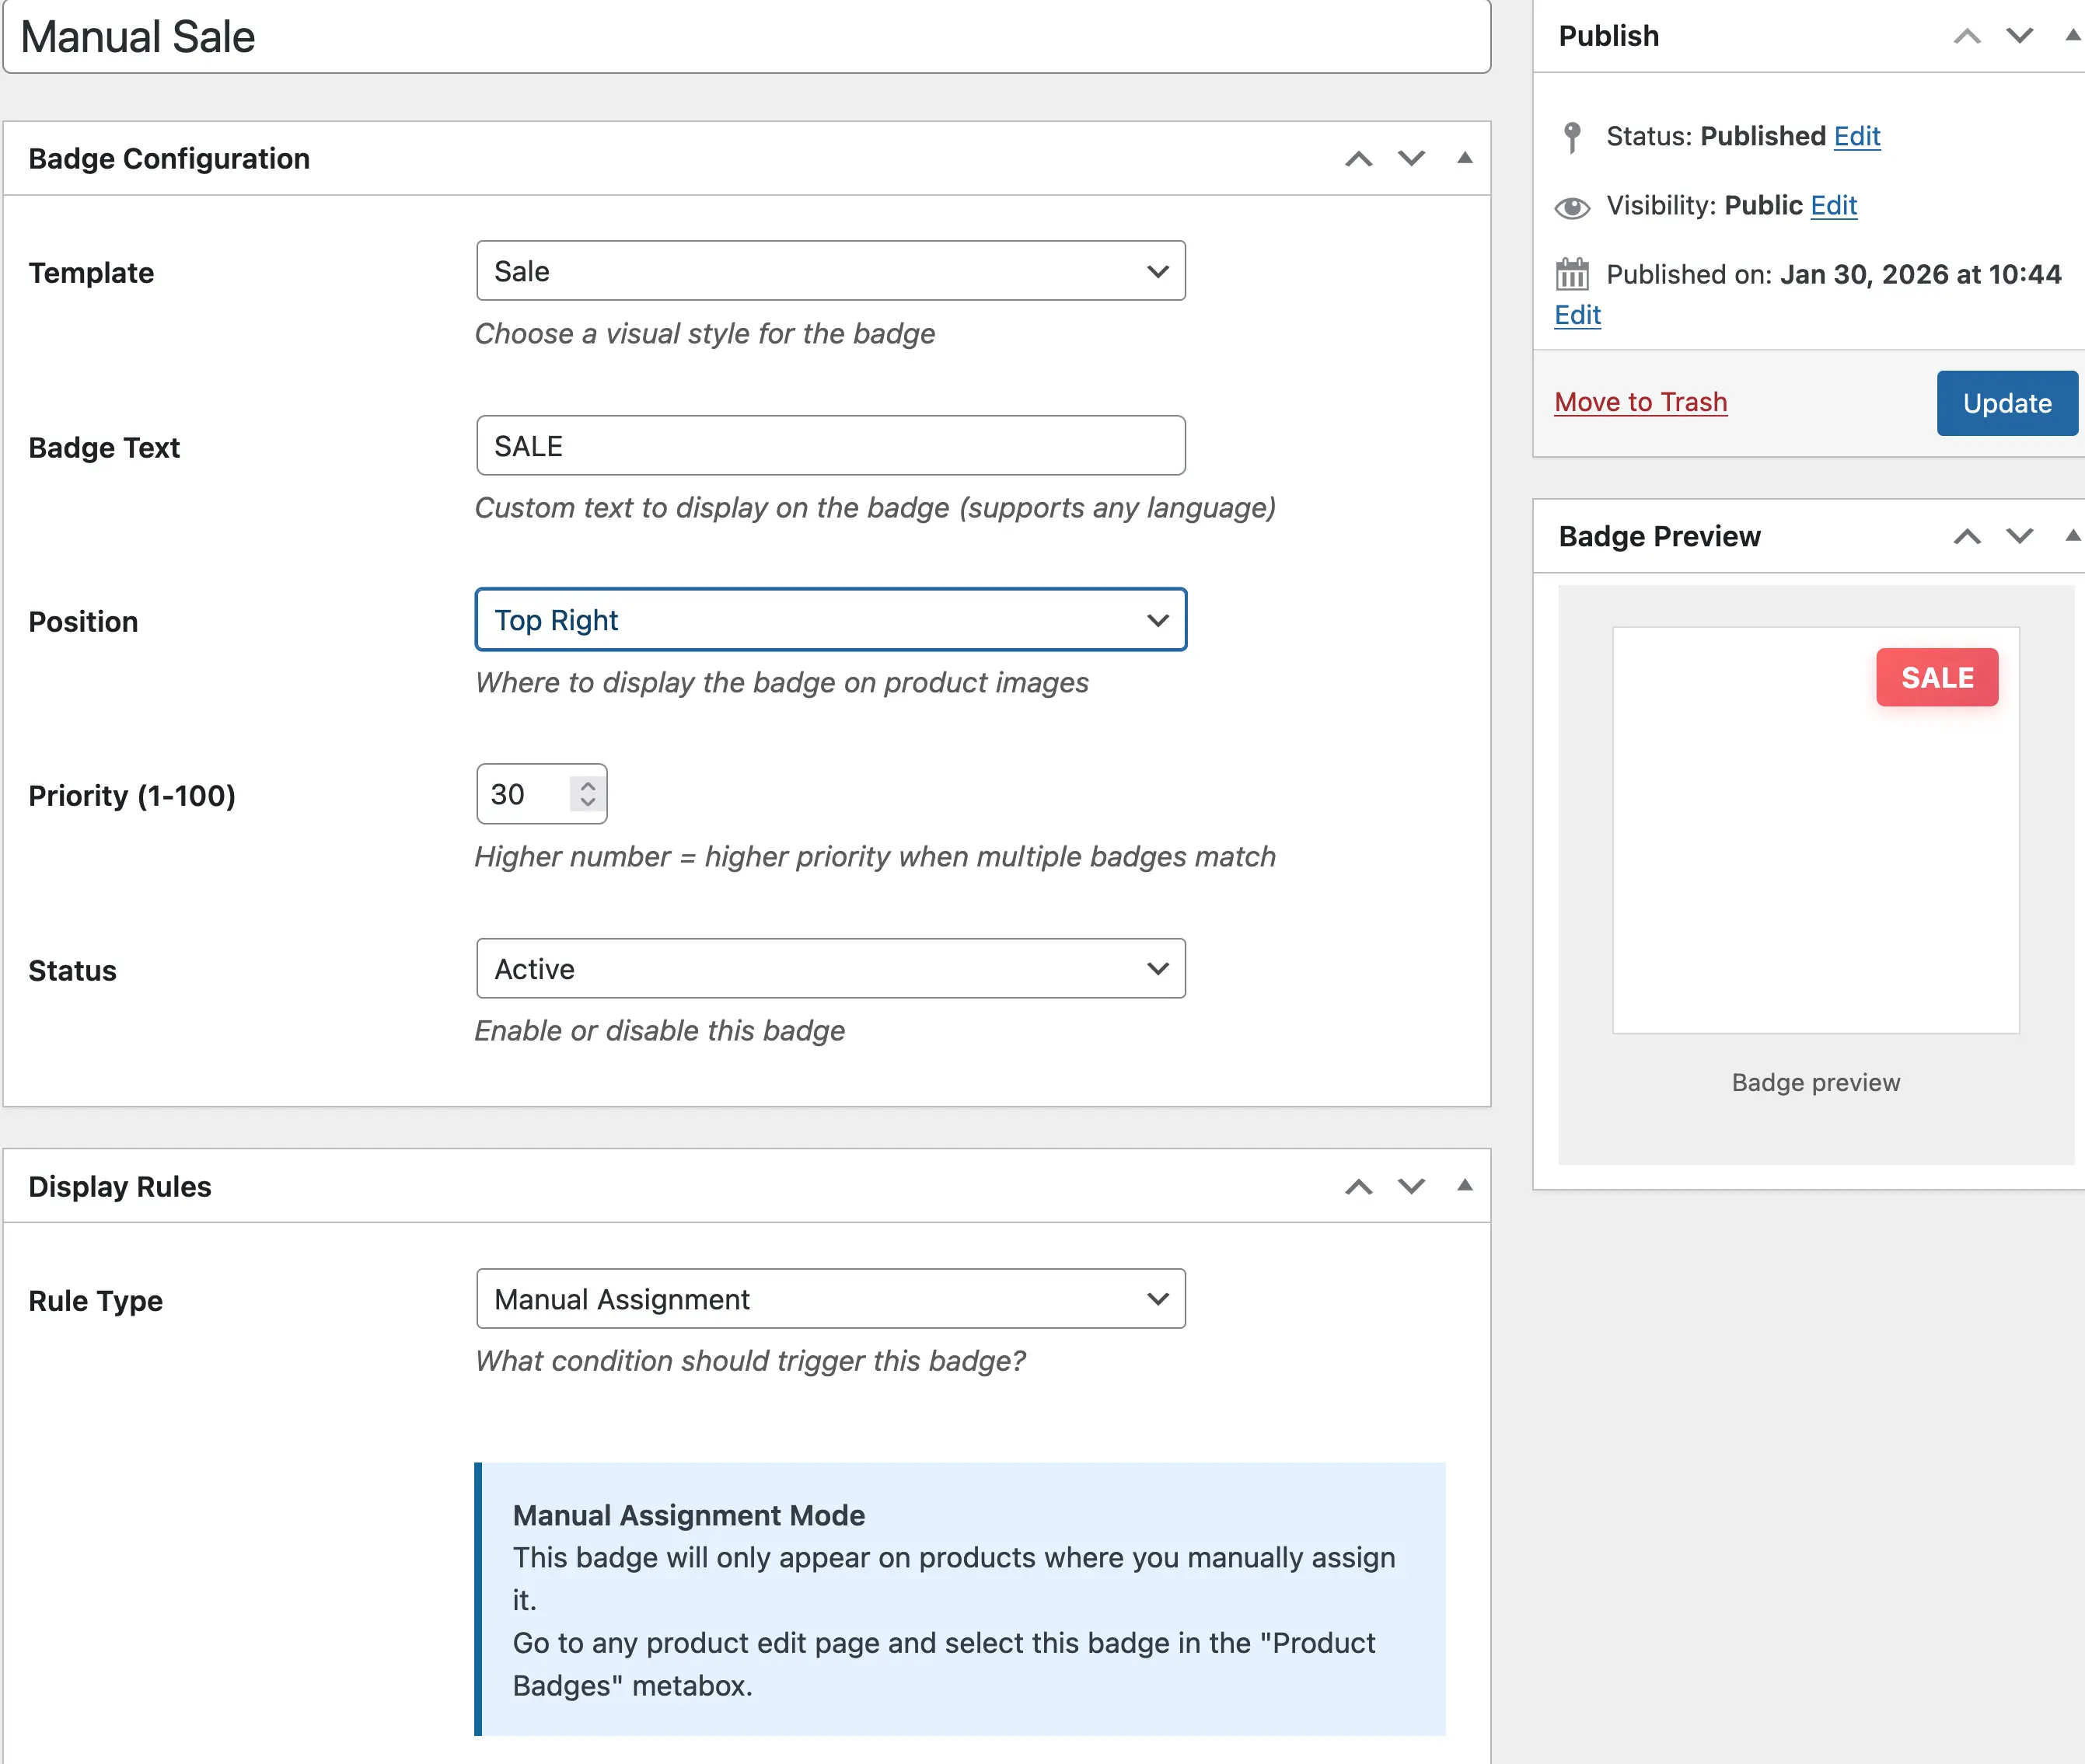Move Publish panel down arrow
The image size is (2085, 1764).
pos(2019,36)
